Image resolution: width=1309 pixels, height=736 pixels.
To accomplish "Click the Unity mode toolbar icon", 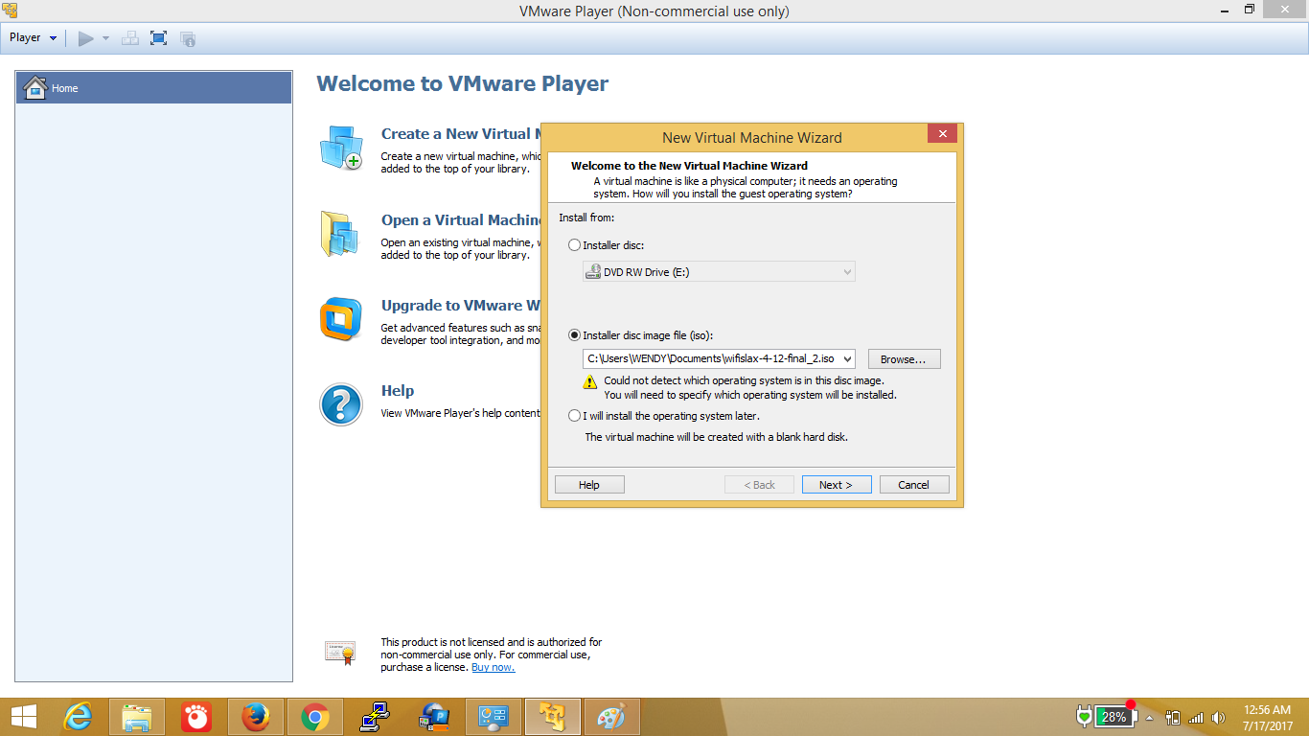I will coord(188,38).
